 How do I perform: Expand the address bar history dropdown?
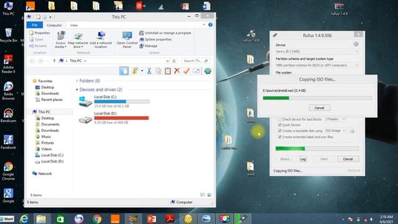click(x=167, y=61)
